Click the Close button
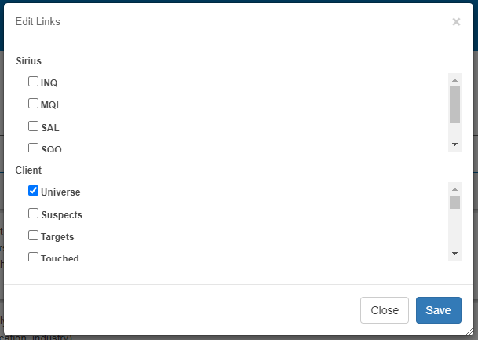This screenshot has height=340, width=478. (x=385, y=310)
